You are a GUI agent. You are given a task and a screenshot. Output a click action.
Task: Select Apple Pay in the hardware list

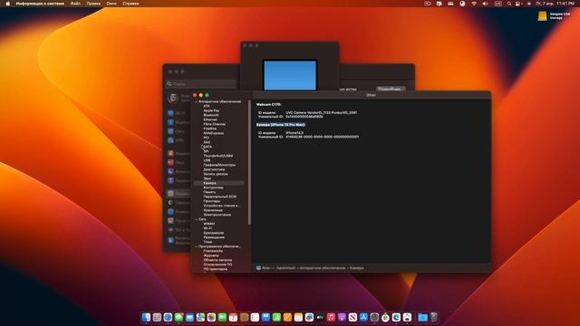pos(211,110)
